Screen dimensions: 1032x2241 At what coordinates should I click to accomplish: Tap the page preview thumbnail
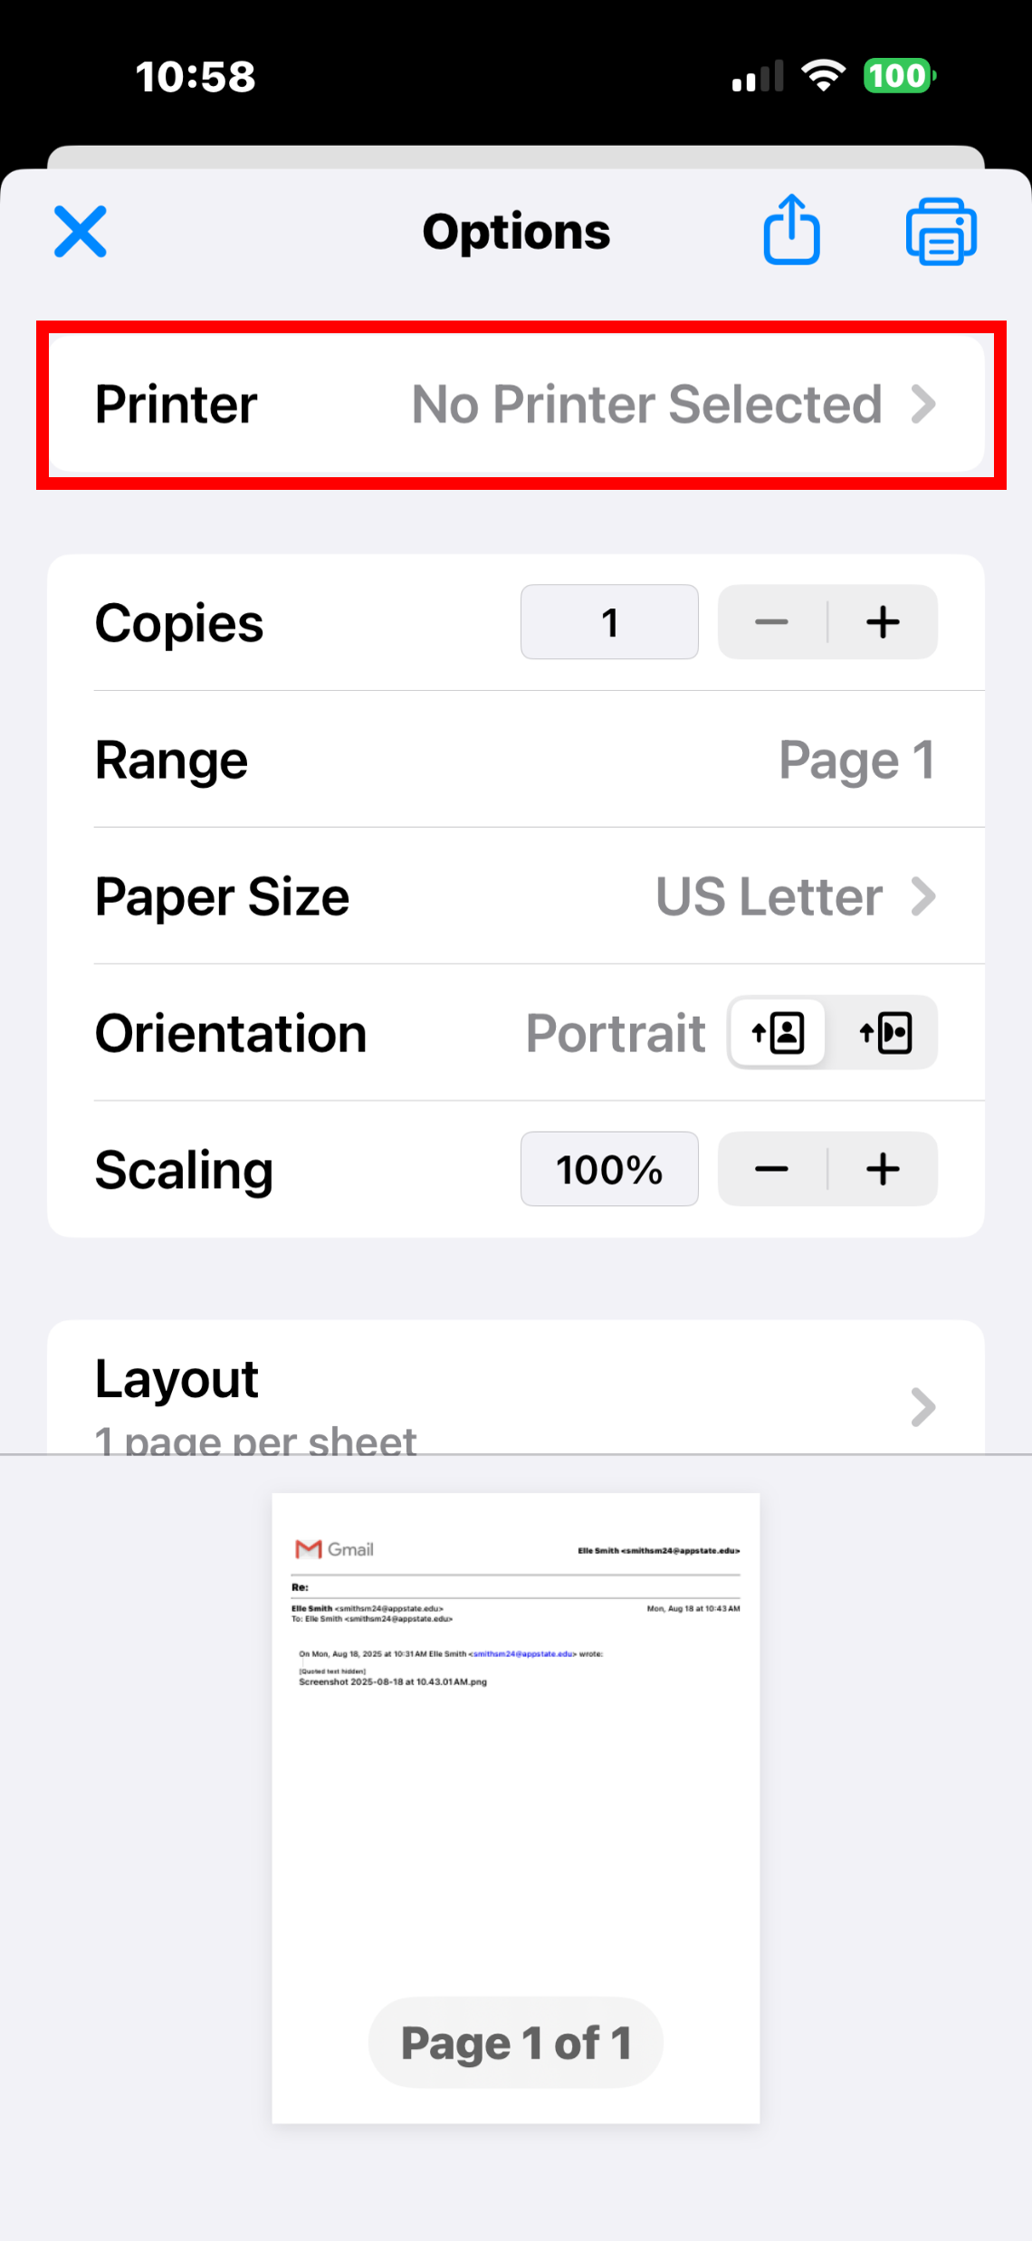point(516,1766)
